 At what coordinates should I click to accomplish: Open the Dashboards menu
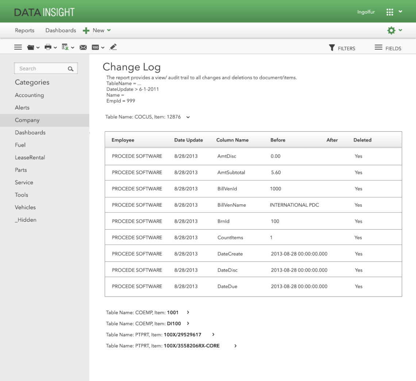click(61, 30)
